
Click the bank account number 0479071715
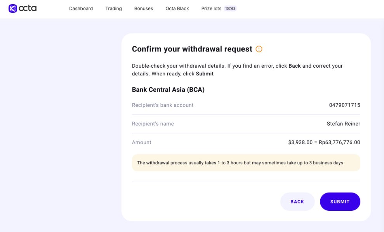344,105
